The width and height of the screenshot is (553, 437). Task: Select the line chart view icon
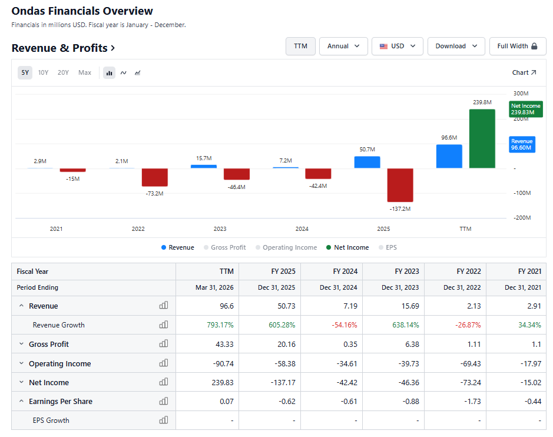point(124,73)
